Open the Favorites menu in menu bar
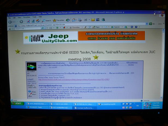 [26, 17]
